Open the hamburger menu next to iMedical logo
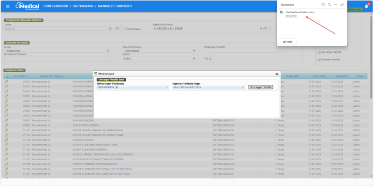 coord(8,6)
